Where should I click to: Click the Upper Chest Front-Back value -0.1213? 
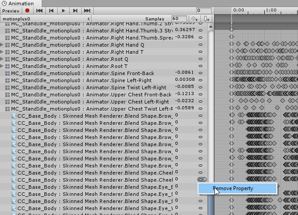tap(184, 94)
